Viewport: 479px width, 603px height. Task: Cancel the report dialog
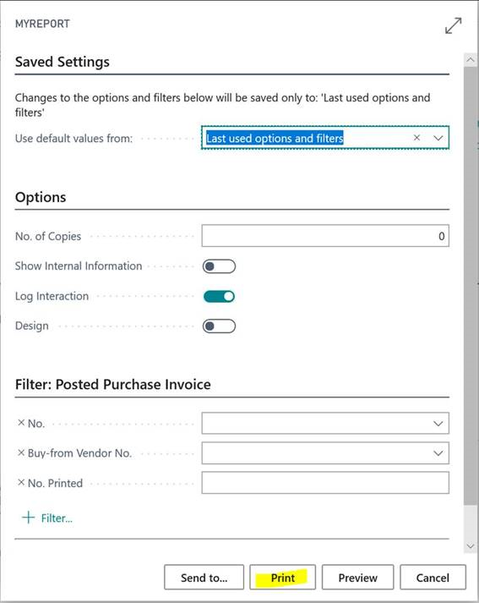point(433,578)
